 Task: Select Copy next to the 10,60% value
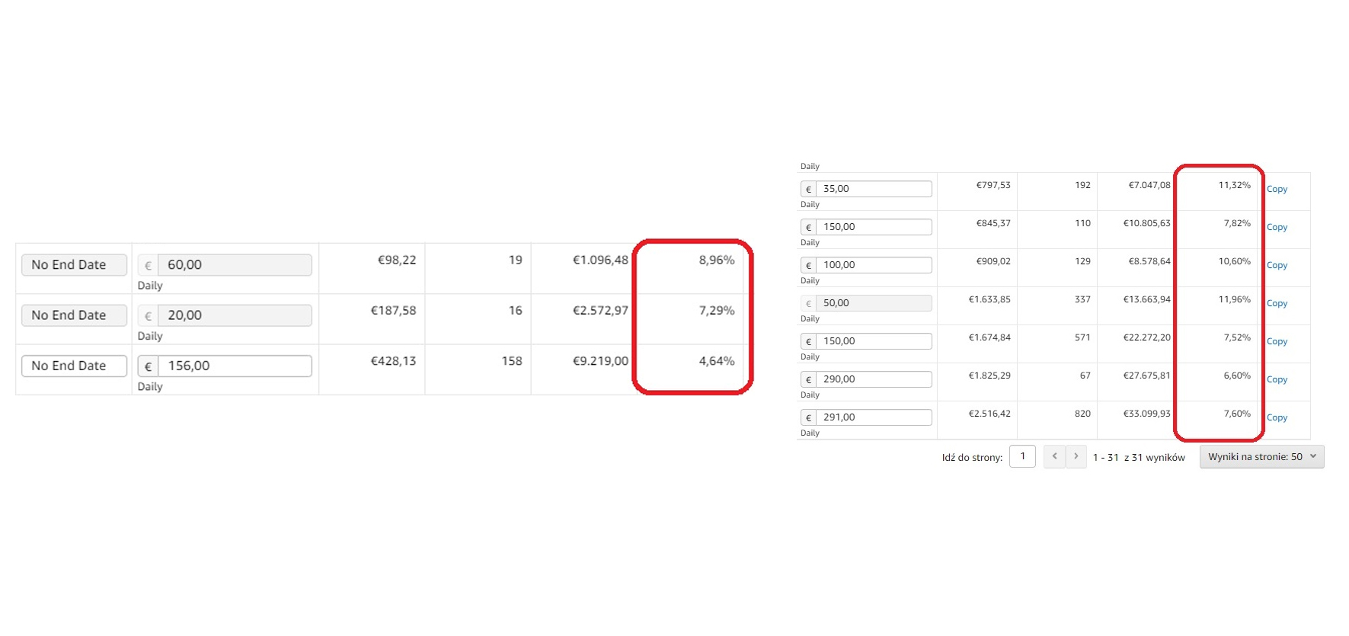[x=1277, y=265]
